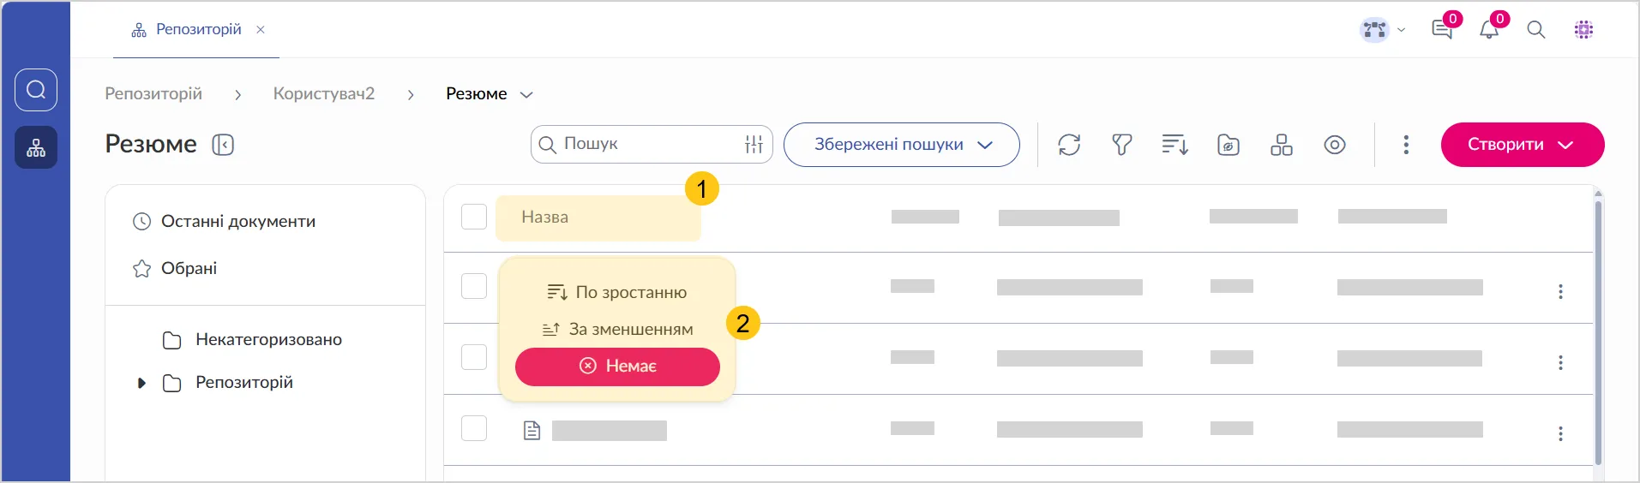Open the notifications bell icon

point(1489,30)
